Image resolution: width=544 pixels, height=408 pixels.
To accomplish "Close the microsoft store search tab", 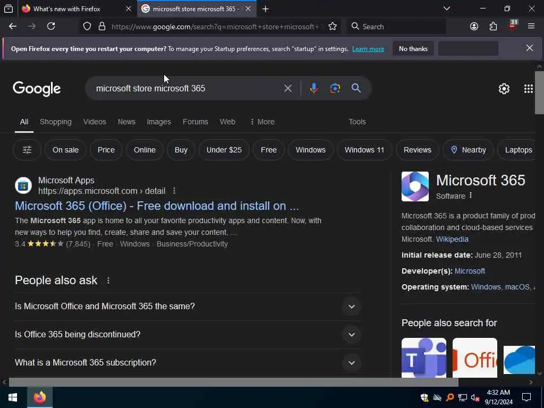I will click(248, 9).
